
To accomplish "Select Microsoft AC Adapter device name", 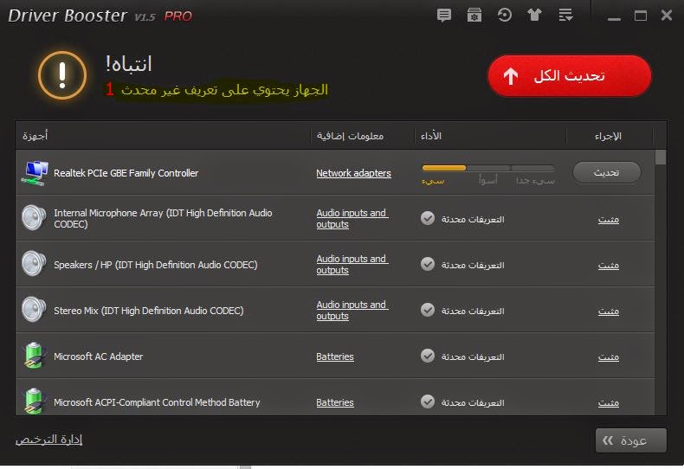I will tap(98, 357).
